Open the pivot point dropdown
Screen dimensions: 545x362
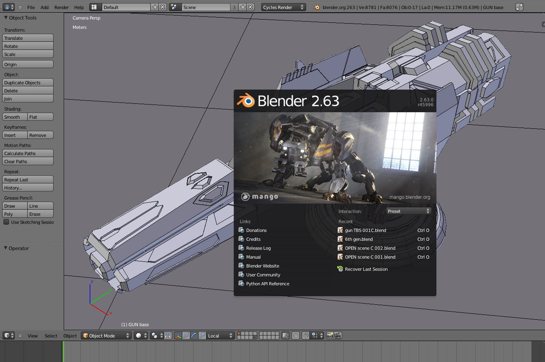(157, 336)
